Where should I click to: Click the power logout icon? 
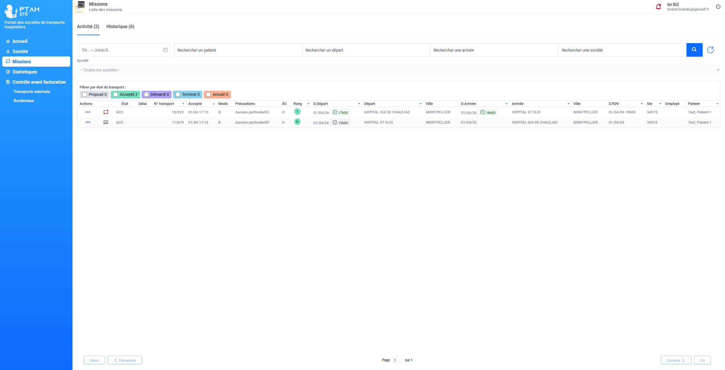[718, 7]
